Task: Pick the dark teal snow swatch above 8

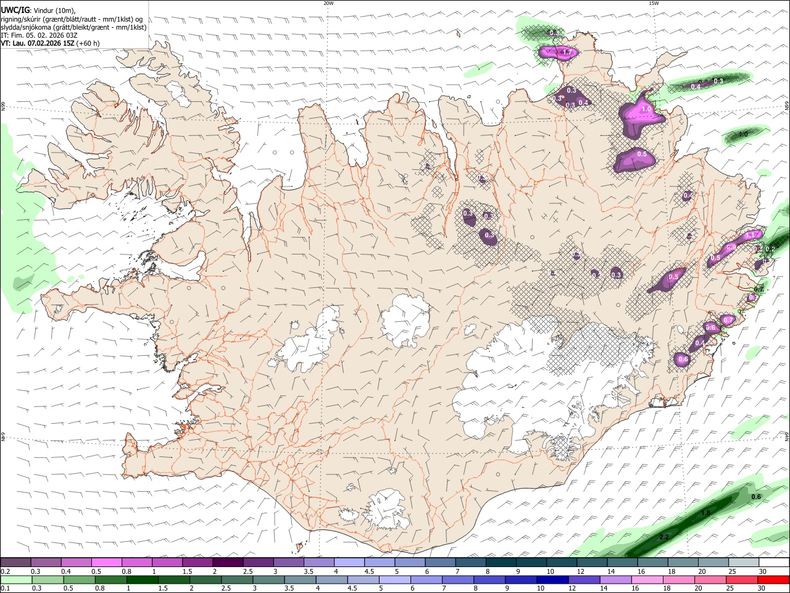Action: (x=501, y=563)
